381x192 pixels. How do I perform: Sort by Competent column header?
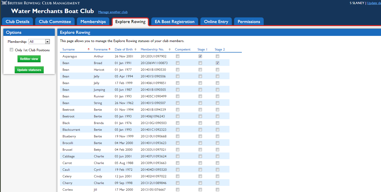(x=183, y=49)
